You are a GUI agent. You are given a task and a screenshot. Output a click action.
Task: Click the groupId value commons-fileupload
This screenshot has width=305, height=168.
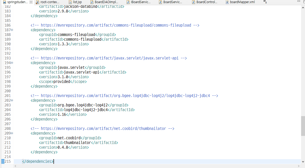76,35
